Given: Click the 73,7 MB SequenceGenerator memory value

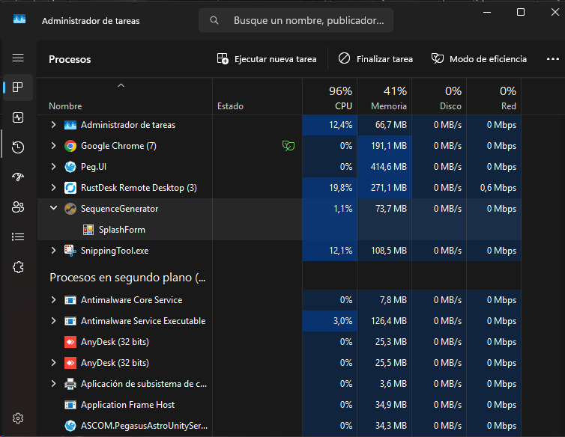Looking at the screenshot, I should pyautogui.click(x=391, y=209).
